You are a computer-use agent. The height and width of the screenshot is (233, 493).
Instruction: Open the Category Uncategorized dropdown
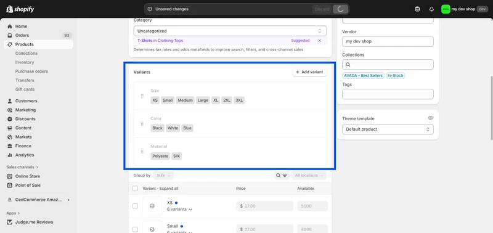pos(230,31)
